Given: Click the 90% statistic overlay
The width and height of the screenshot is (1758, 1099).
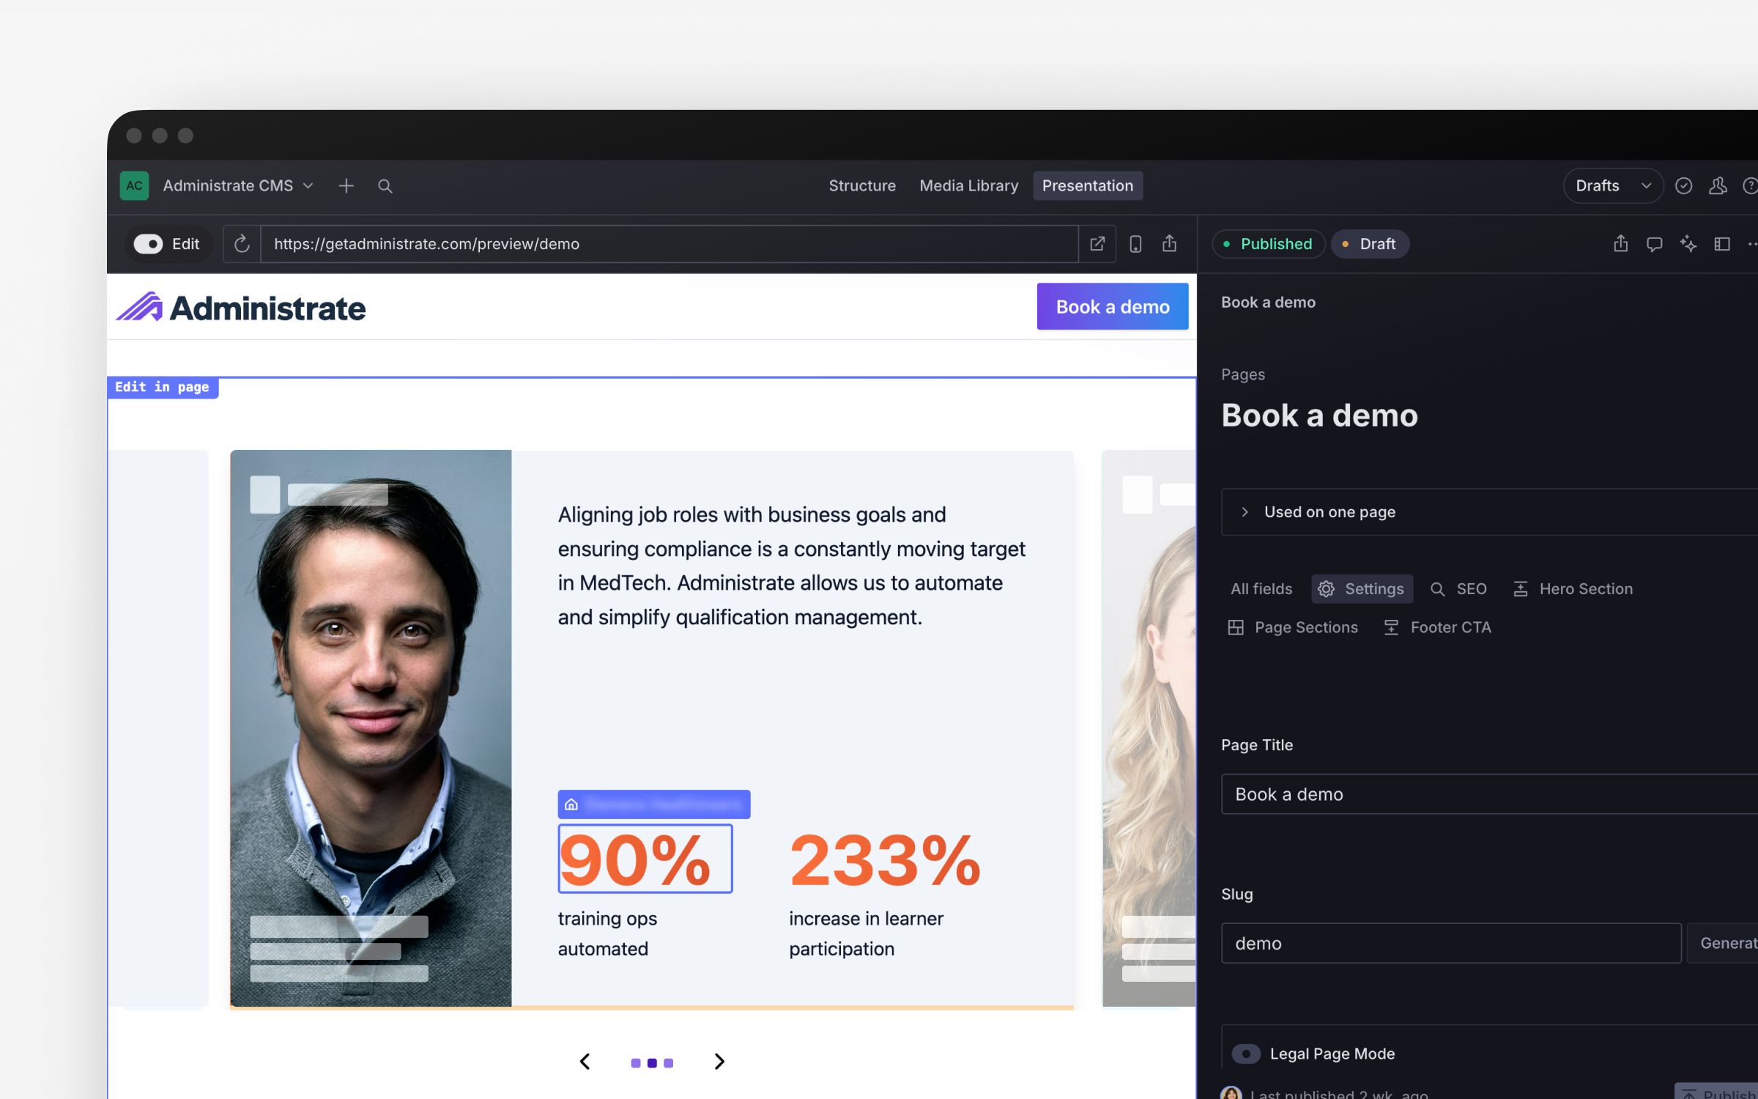Looking at the screenshot, I should 645,859.
